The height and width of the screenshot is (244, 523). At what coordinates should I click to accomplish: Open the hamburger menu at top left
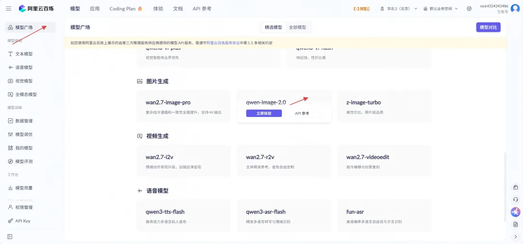pos(9,9)
